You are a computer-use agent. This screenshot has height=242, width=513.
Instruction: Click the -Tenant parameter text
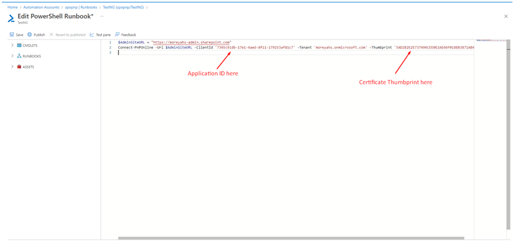coord(304,47)
